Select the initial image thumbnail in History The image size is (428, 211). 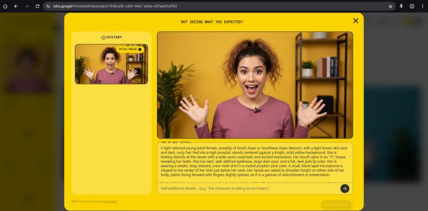pos(111,64)
